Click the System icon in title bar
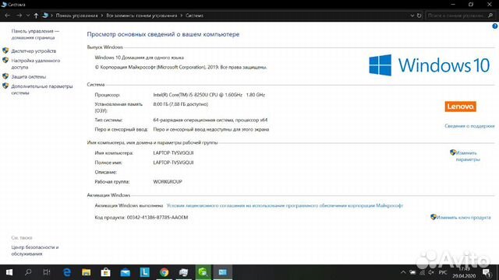 pyautogui.click(x=4, y=4)
